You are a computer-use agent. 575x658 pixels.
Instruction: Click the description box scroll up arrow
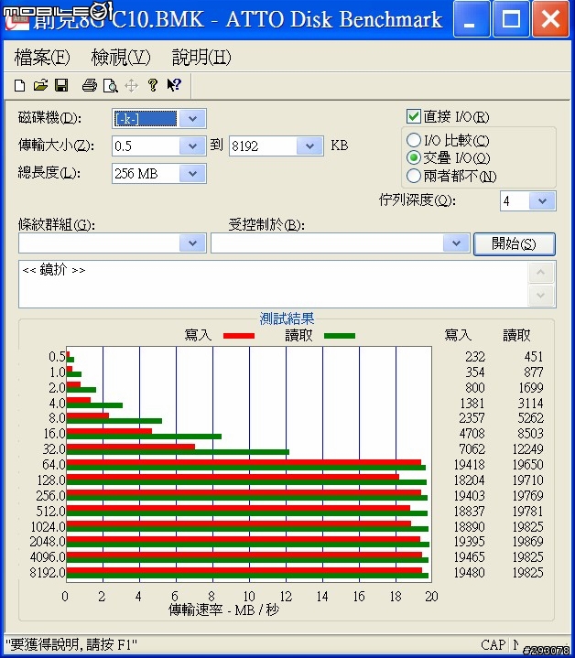[540, 273]
